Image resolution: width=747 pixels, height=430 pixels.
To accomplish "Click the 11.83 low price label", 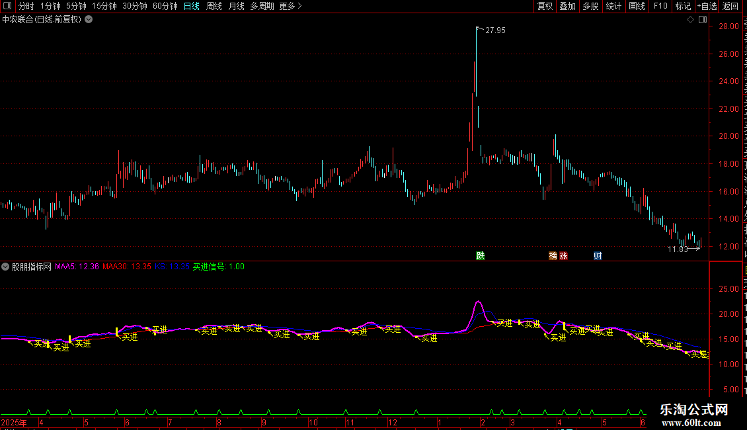I will pos(678,249).
